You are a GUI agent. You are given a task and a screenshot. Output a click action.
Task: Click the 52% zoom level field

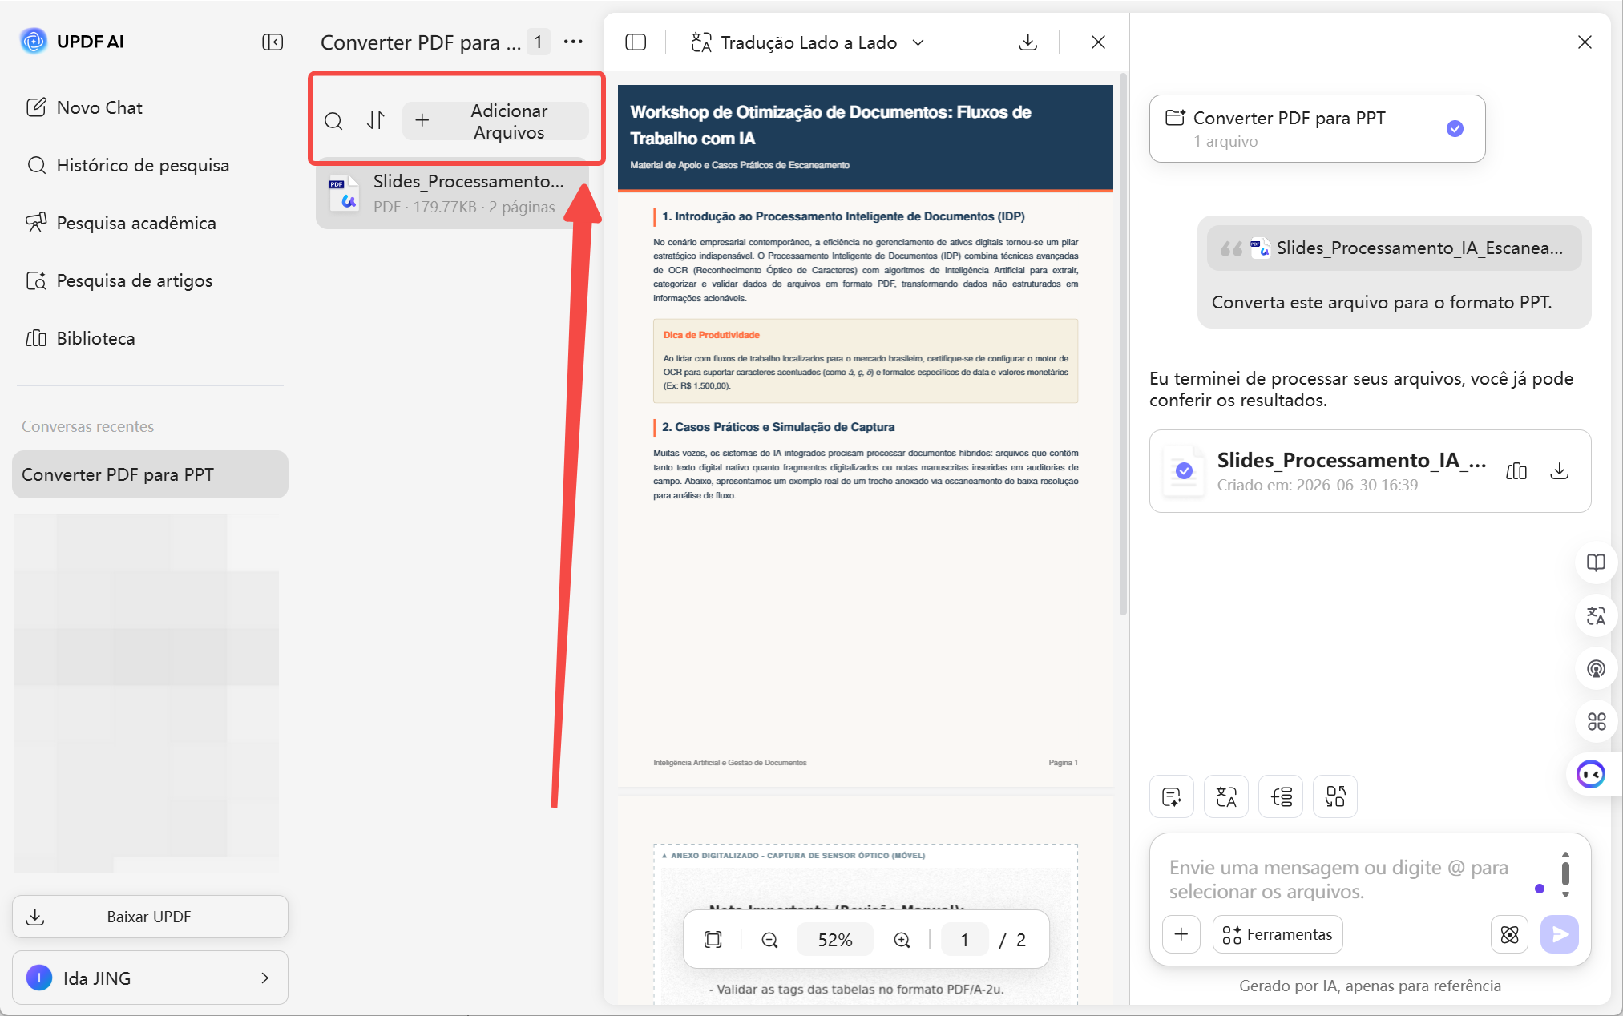[835, 940]
